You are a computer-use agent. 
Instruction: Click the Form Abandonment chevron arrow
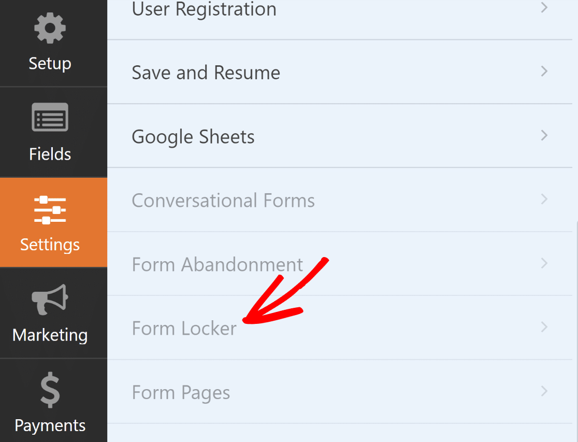pyautogui.click(x=544, y=263)
